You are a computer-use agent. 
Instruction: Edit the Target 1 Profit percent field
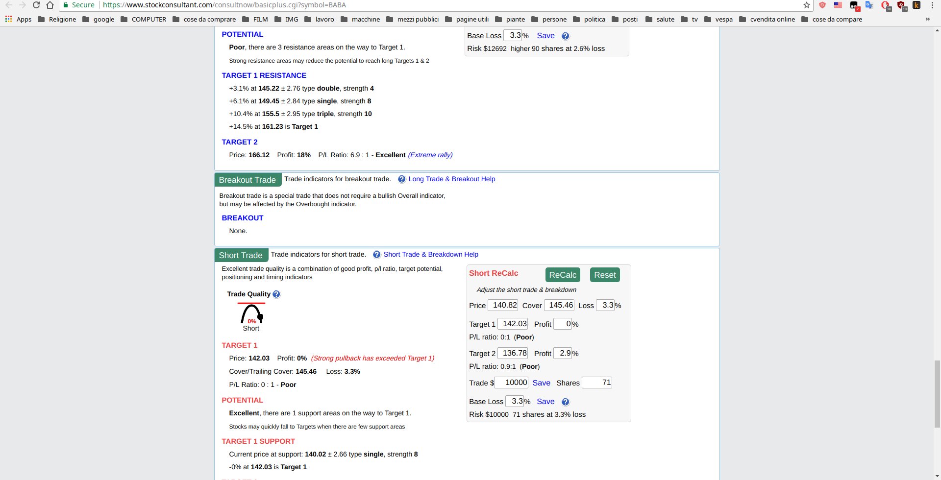pos(563,324)
